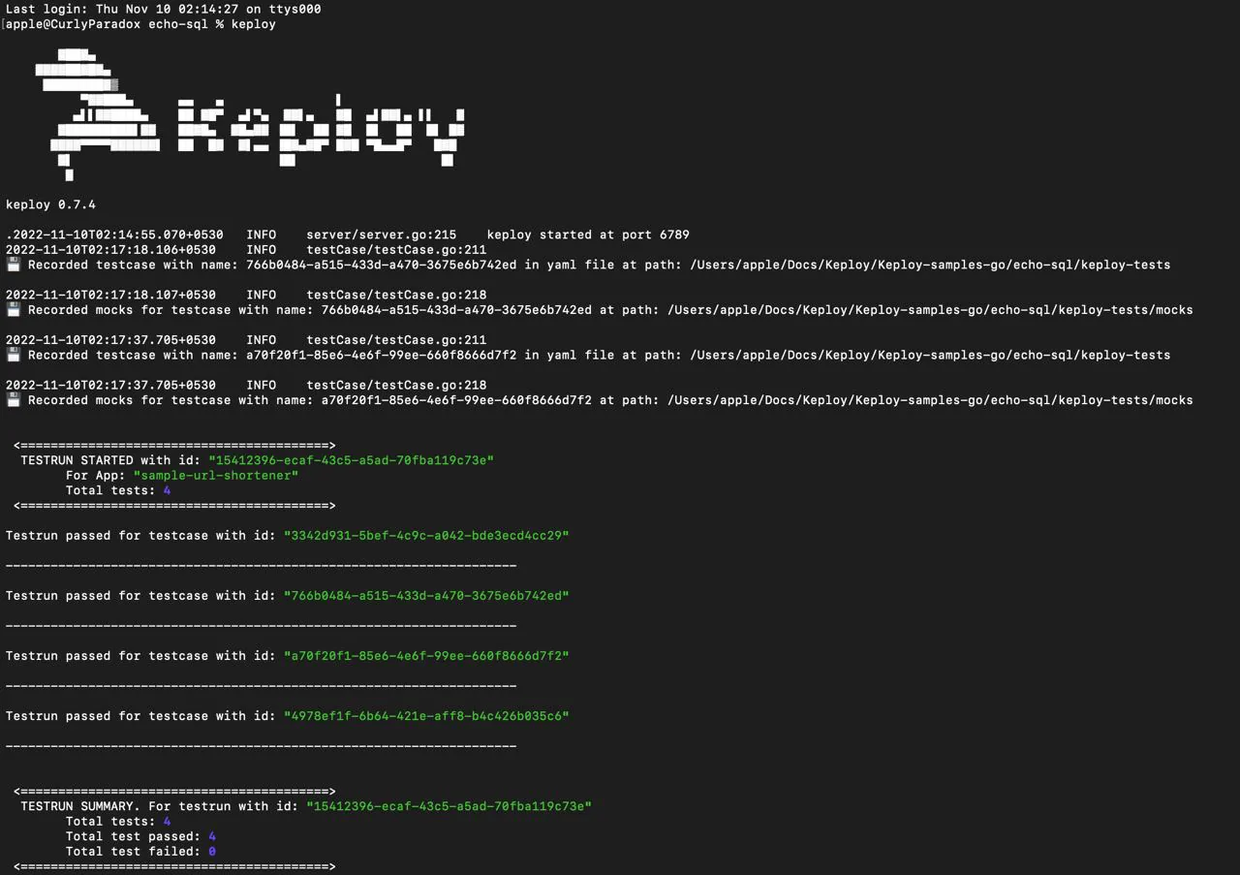1240x875 pixels.
Task: Click timestamp 2022-11-10T02:17:18.107+0530
Action: point(110,295)
